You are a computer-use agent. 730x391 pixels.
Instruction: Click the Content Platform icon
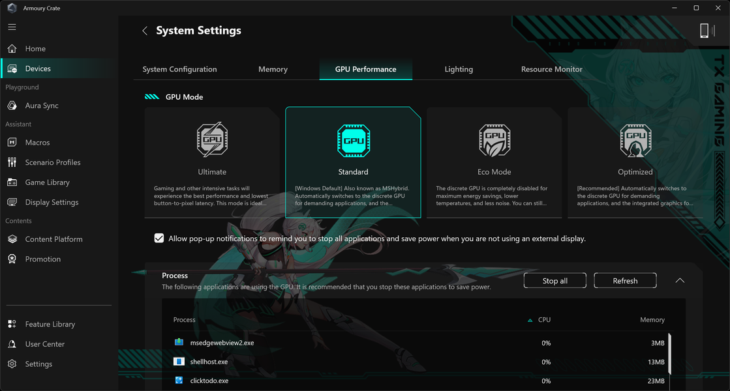[12, 239]
